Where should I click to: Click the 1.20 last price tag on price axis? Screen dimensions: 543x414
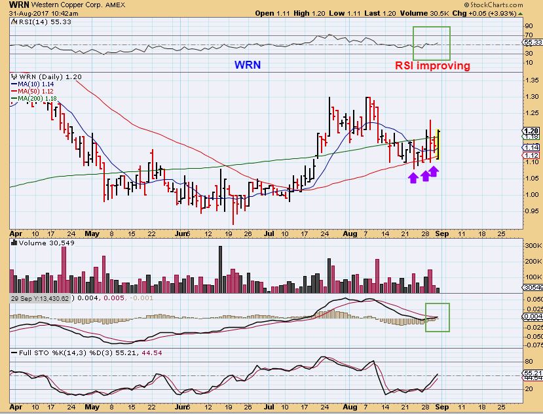[531, 131]
